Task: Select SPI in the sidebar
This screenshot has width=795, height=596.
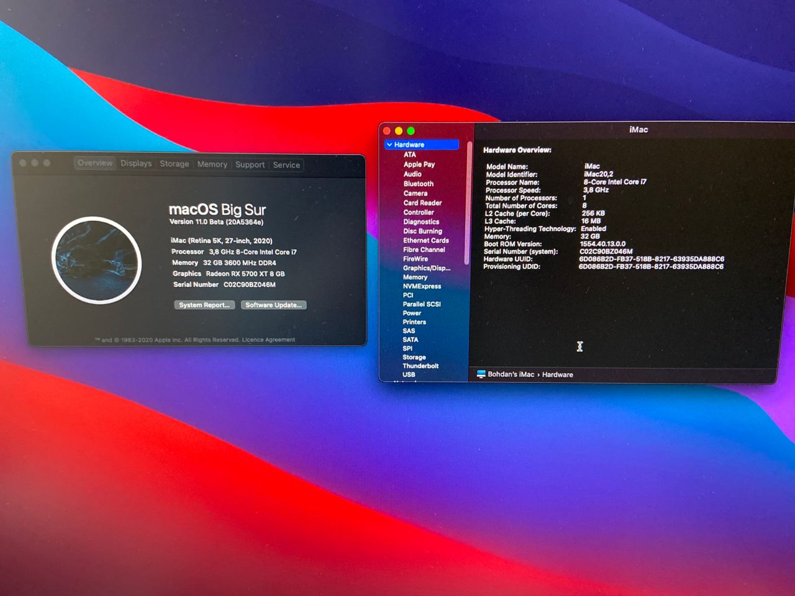Action: click(407, 348)
